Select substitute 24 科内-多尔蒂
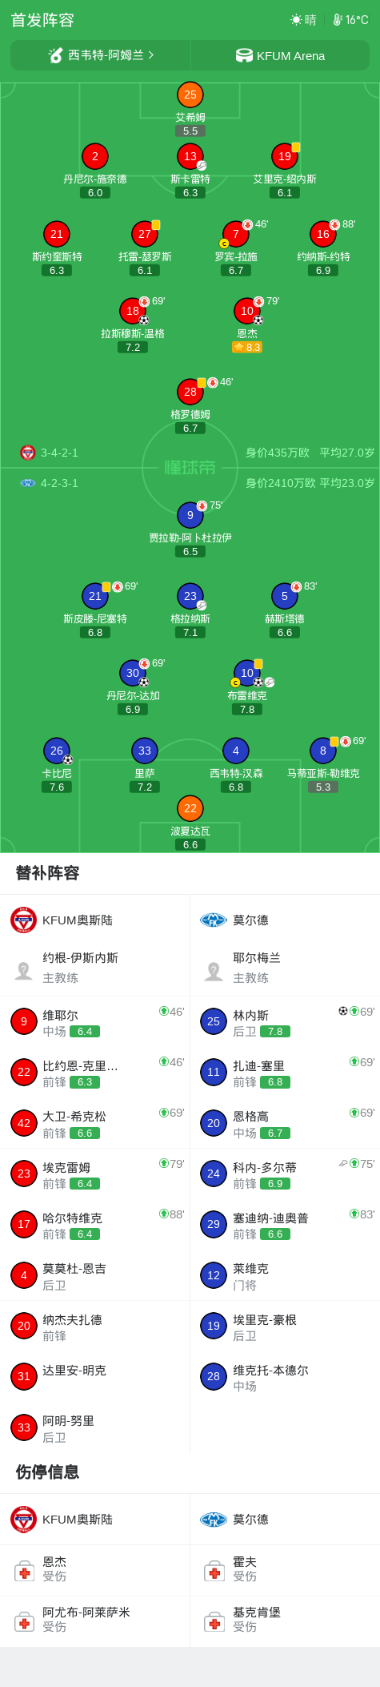The height and width of the screenshot is (1687, 380). [x=285, y=1174]
